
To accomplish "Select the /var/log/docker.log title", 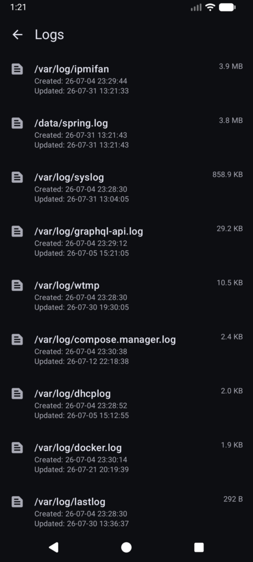I will pyautogui.click(x=78, y=448).
